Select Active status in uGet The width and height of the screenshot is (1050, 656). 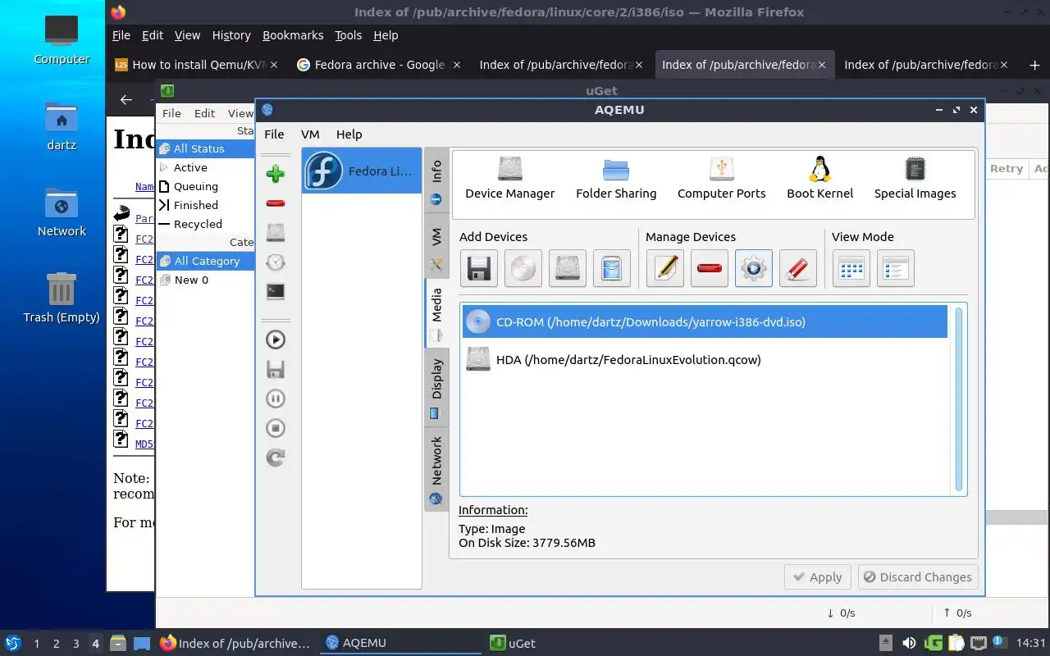(x=205, y=167)
